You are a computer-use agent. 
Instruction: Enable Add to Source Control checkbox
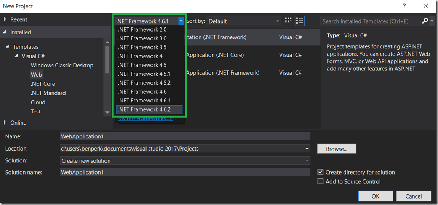[x=320, y=181]
